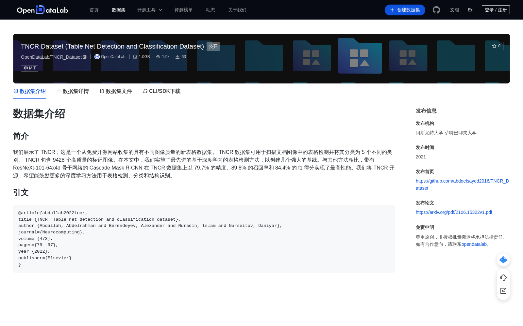The image size is (523, 326).
Task: Switch to the 数据集详情 tab
Action: (x=73, y=91)
